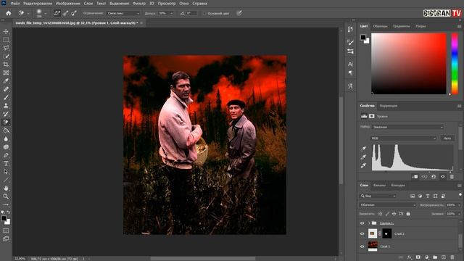Select the Rectangular Marquee tool
Screen dimensions: 464x261
pyautogui.click(x=6, y=40)
